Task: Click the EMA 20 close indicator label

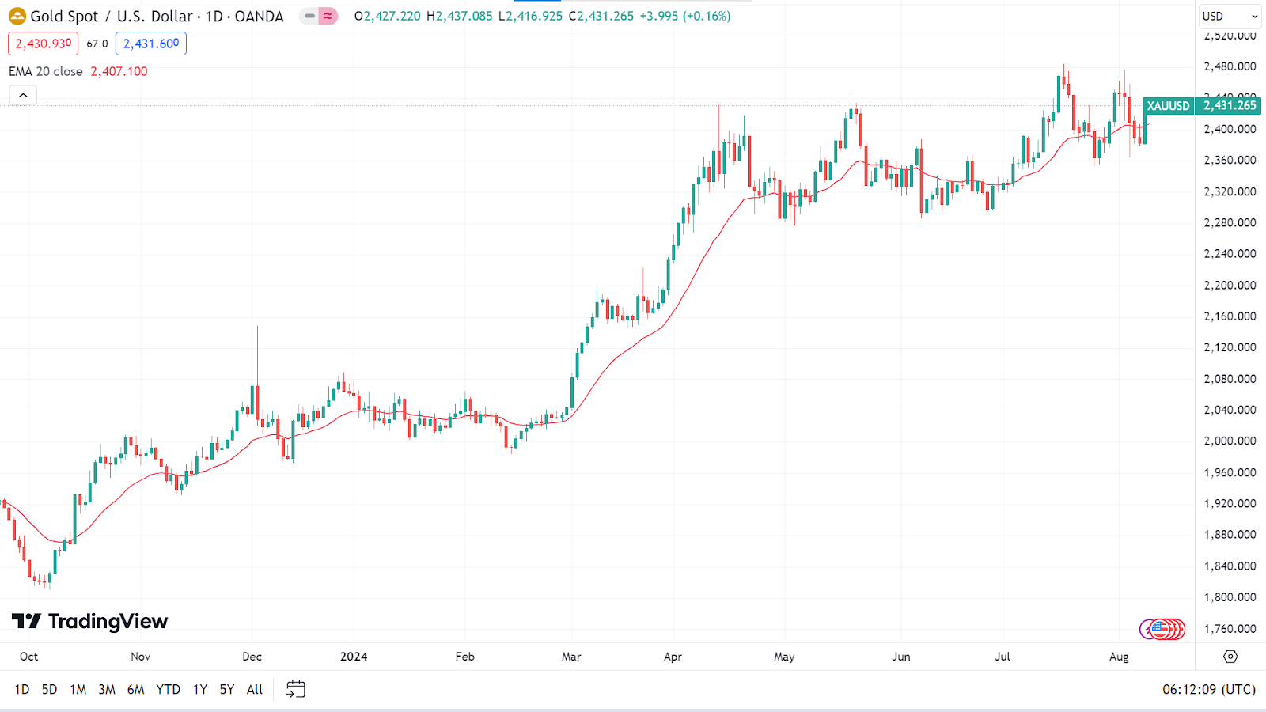Action: point(46,71)
